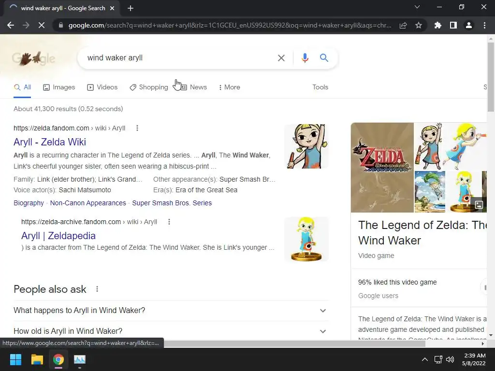Click the Google doodle logo
495x371 pixels.
[34, 58]
